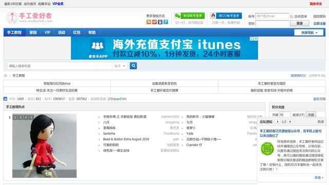
Task: Click the dark blue third social login icon
Action: pos(160,22)
